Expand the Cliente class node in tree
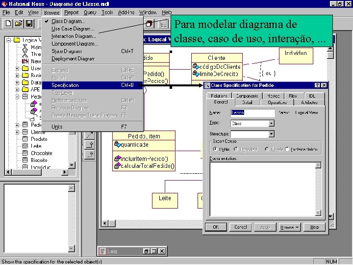 [17, 132]
